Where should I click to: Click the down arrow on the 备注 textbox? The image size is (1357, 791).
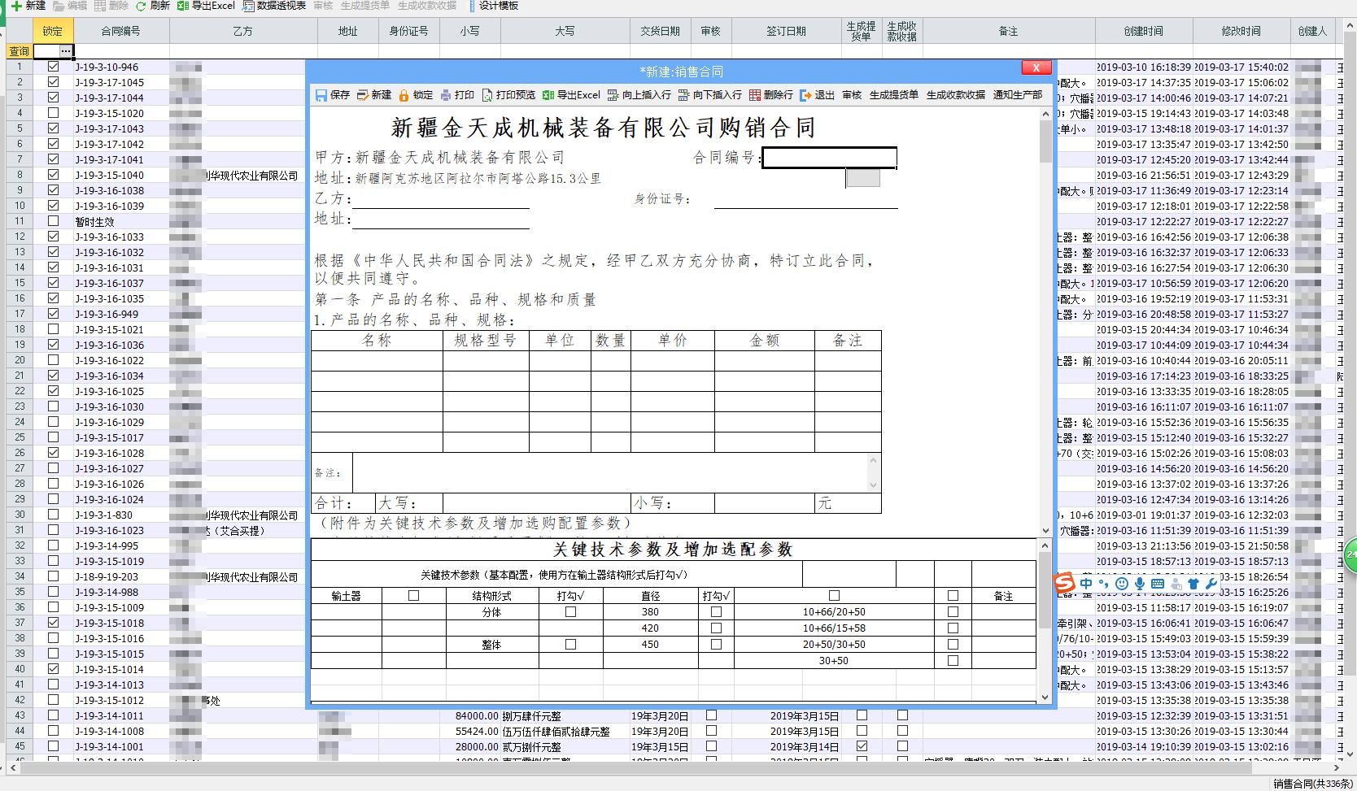[874, 485]
